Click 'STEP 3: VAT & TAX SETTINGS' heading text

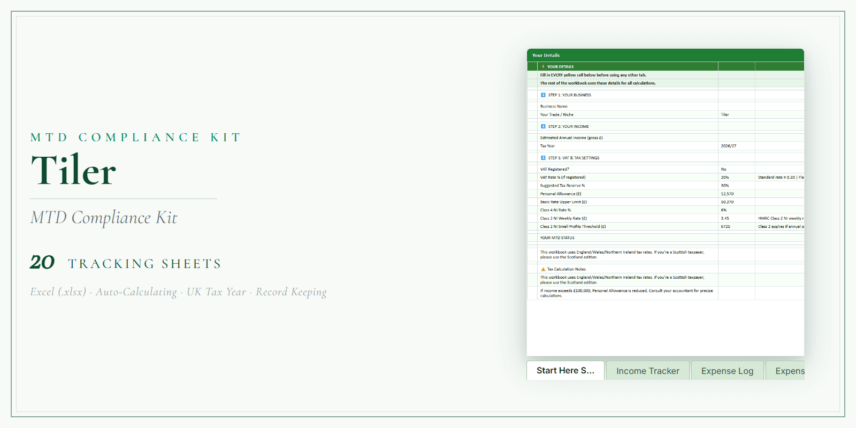point(574,158)
